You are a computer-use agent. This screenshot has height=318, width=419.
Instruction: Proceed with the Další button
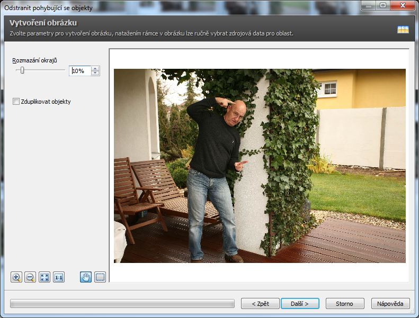point(300,304)
